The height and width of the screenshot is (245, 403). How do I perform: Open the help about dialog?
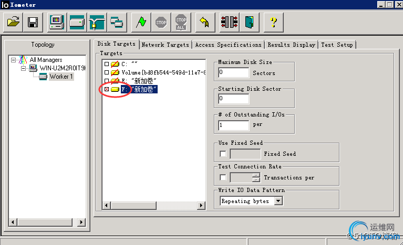tap(274, 23)
